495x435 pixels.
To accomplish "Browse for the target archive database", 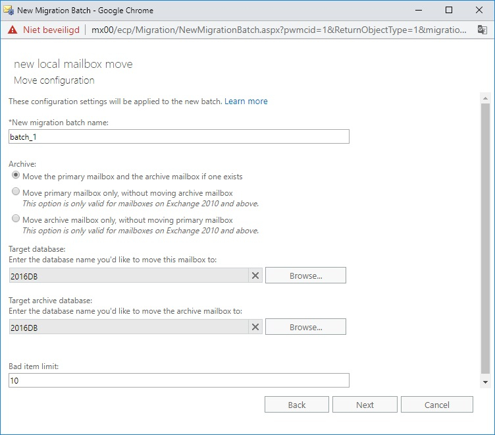I will click(x=305, y=326).
